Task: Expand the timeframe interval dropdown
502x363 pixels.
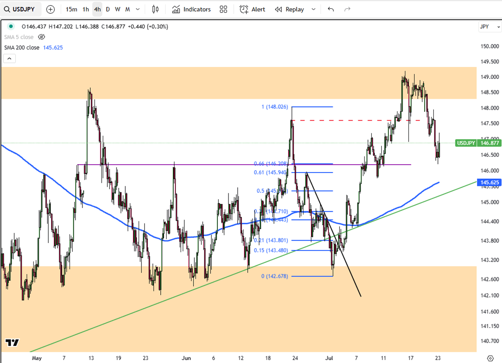Action: (138, 9)
